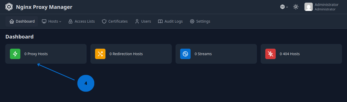Click the Certificates shield icon
Image resolution: width=347 pixels, height=102 pixels.
point(104,21)
